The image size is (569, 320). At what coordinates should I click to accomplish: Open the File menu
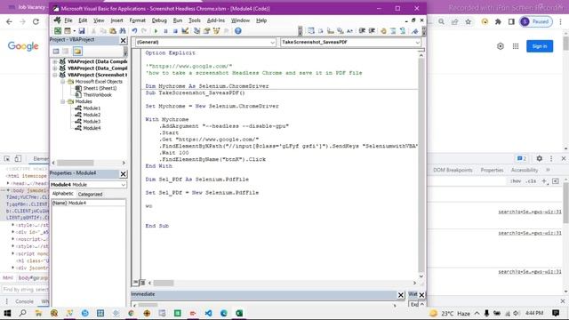click(x=68, y=20)
